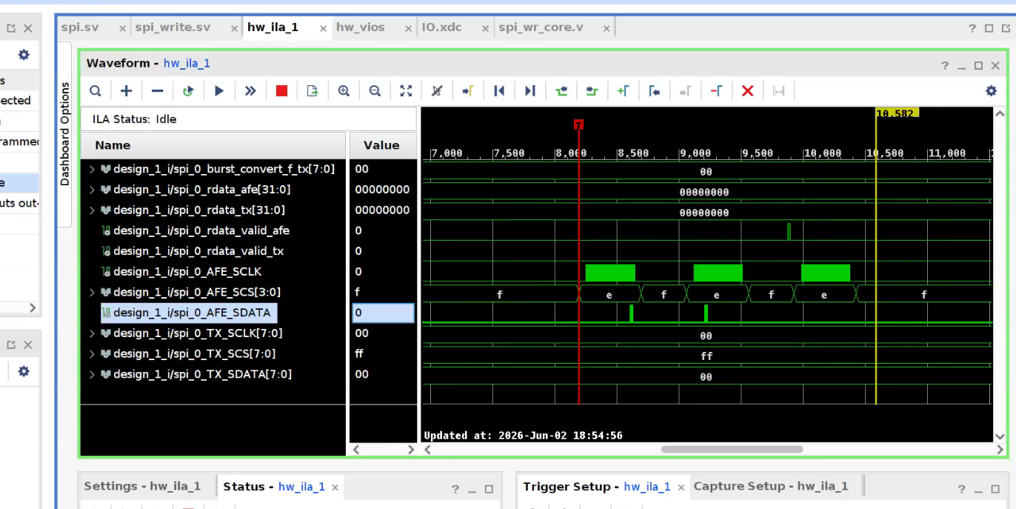
Task: Expand spi_0_TX_SDATA[7:0] bus
Action: 92,375
